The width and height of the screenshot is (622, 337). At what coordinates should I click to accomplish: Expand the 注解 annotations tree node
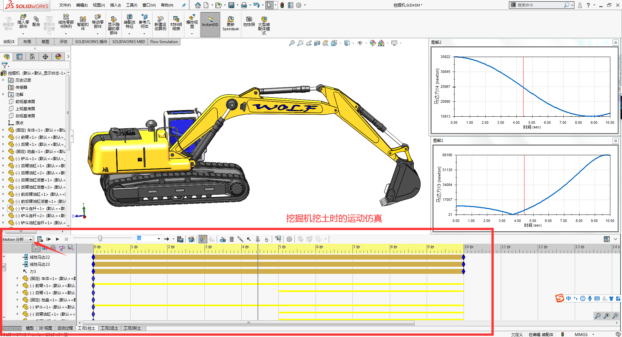click(x=3, y=94)
